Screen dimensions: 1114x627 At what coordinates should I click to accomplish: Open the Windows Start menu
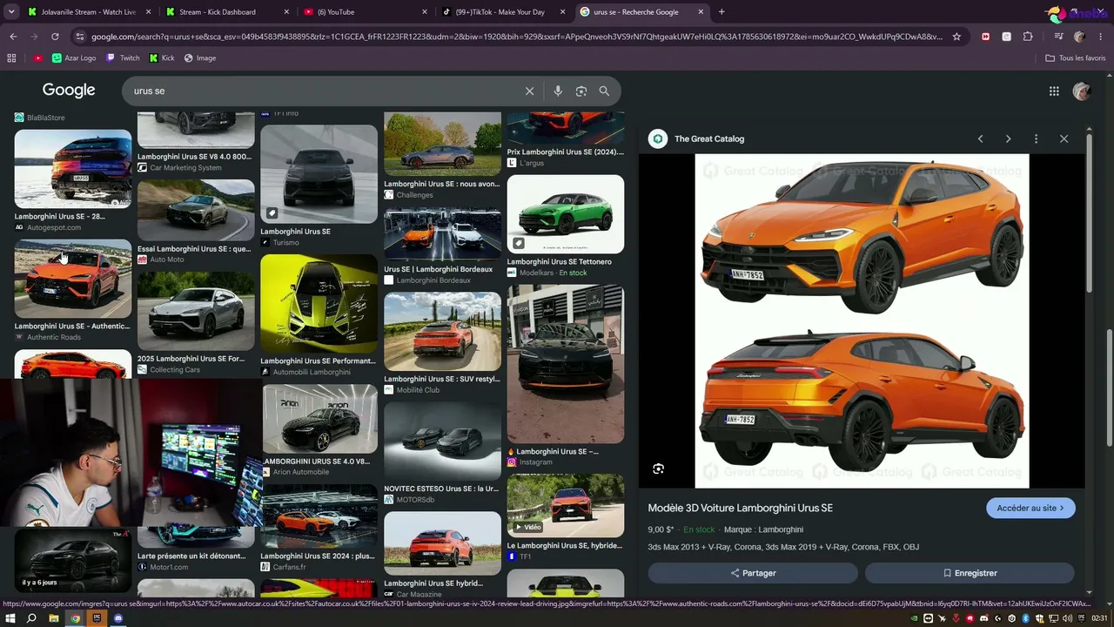point(10,618)
